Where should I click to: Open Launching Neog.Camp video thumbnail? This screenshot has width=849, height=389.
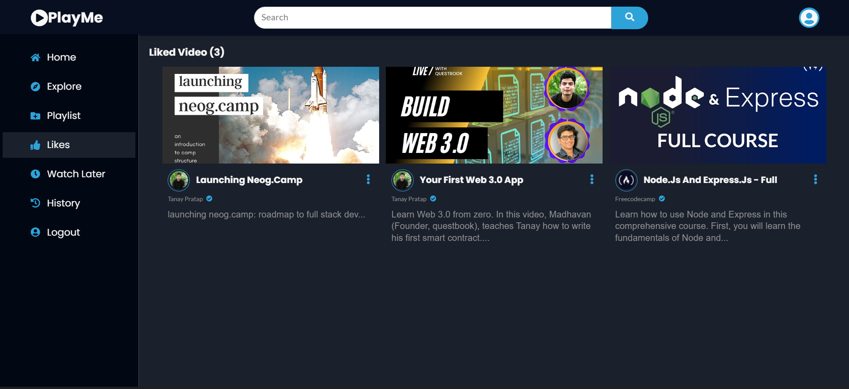point(271,115)
